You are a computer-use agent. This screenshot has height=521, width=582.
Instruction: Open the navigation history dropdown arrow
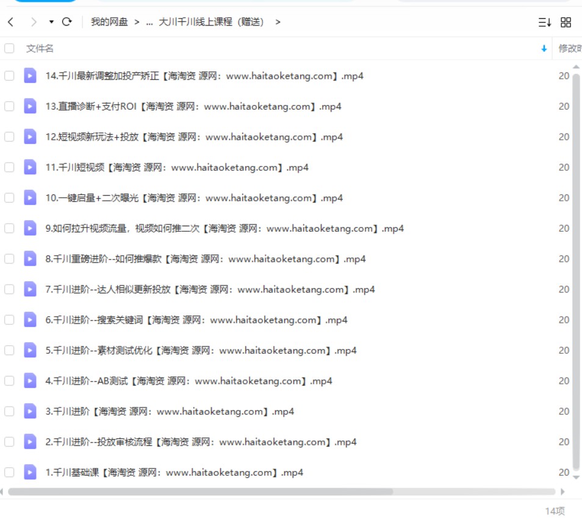pos(51,22)
